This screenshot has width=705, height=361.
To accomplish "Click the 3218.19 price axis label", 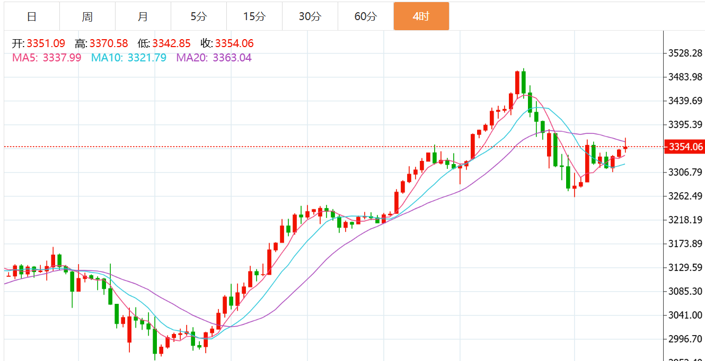I will point(685,220).
